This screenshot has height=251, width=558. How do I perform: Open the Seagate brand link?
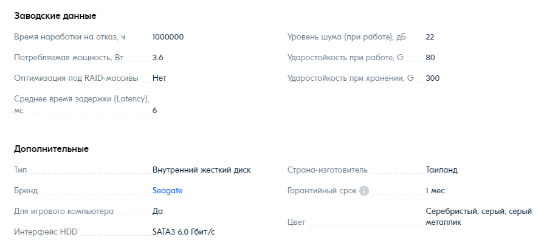tap(167, 191)
